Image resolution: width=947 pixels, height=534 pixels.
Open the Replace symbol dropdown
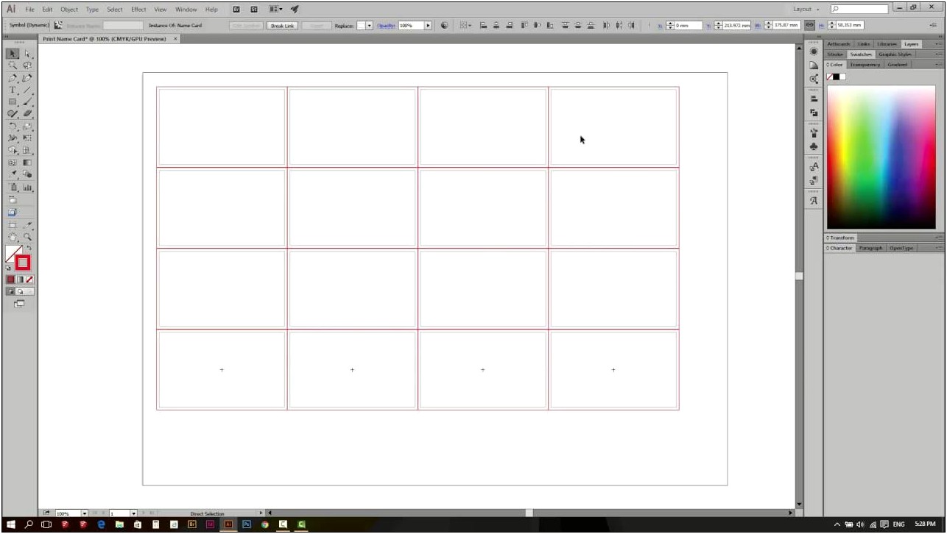coord(369,25)
